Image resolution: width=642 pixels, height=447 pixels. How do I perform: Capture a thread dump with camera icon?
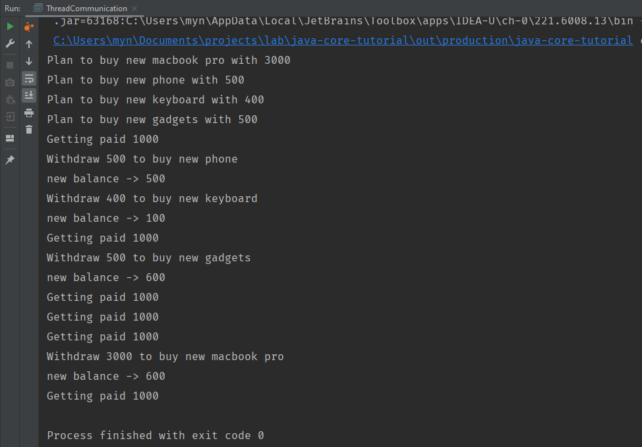[x=10, y=80]
